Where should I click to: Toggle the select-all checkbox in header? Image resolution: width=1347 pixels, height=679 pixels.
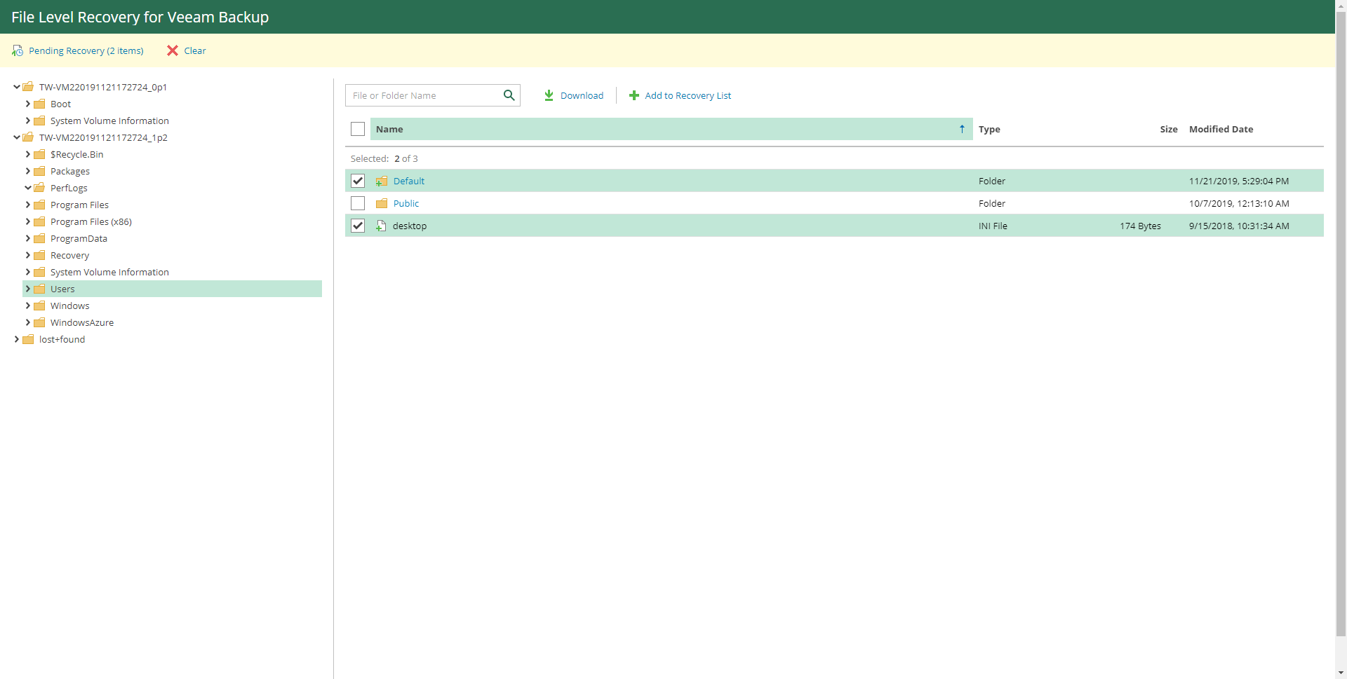point(358,129)
